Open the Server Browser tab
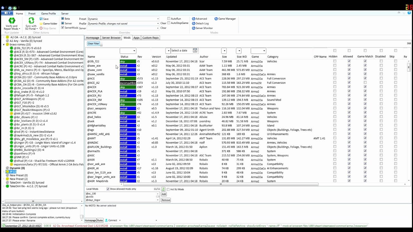 [x=111, y=38]
